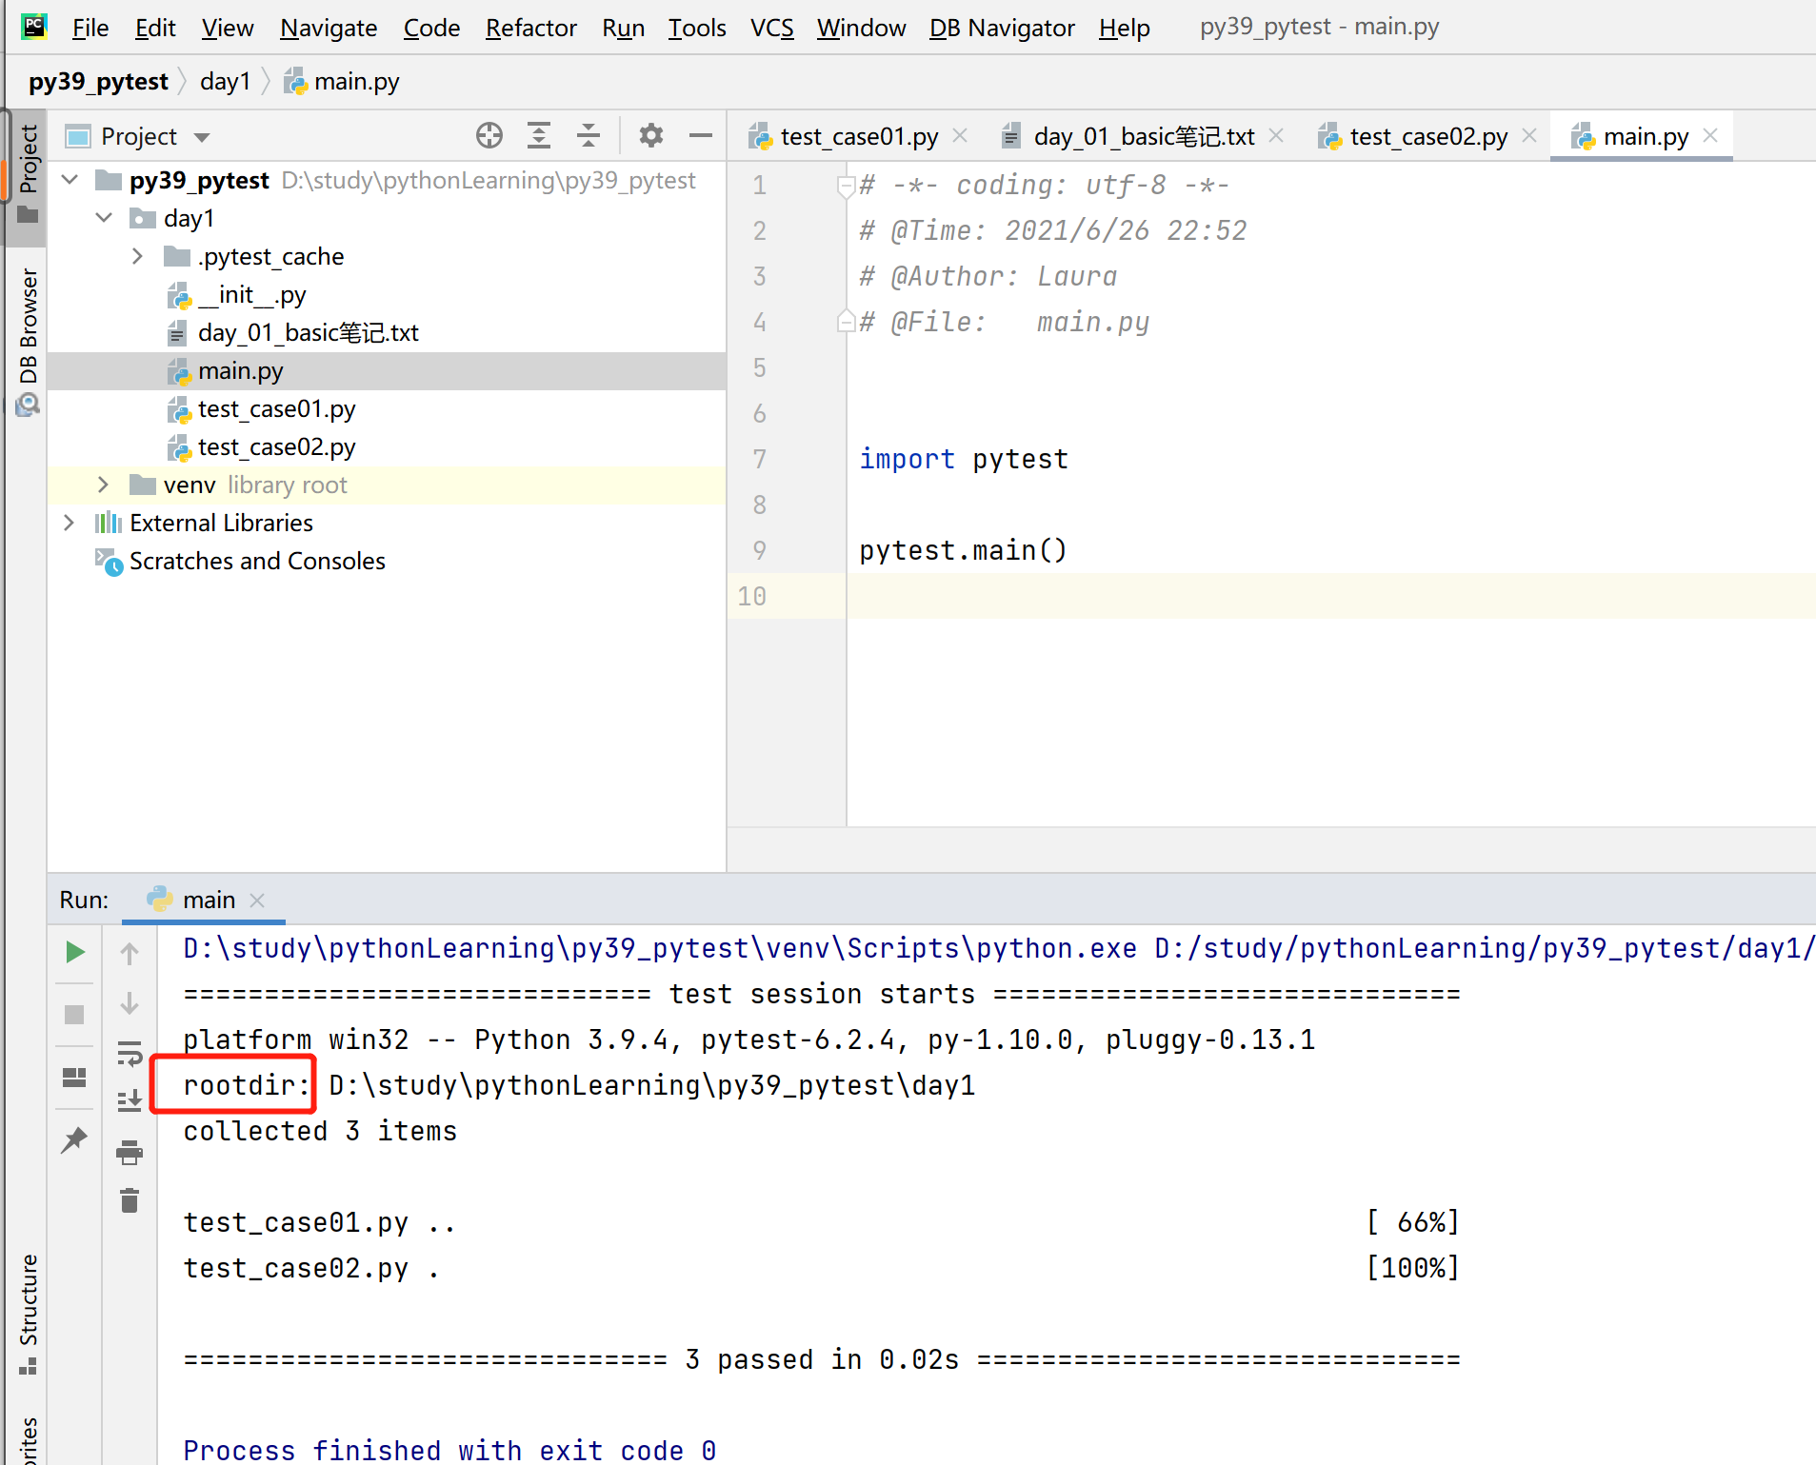This screenshot has width=1816, height=1465.
Task: Expand the venv library root folder
Action: [x=103, y=485]
